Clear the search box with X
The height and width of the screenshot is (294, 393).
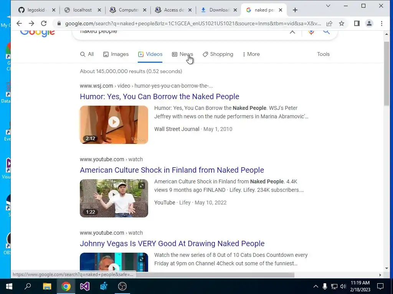292,32
